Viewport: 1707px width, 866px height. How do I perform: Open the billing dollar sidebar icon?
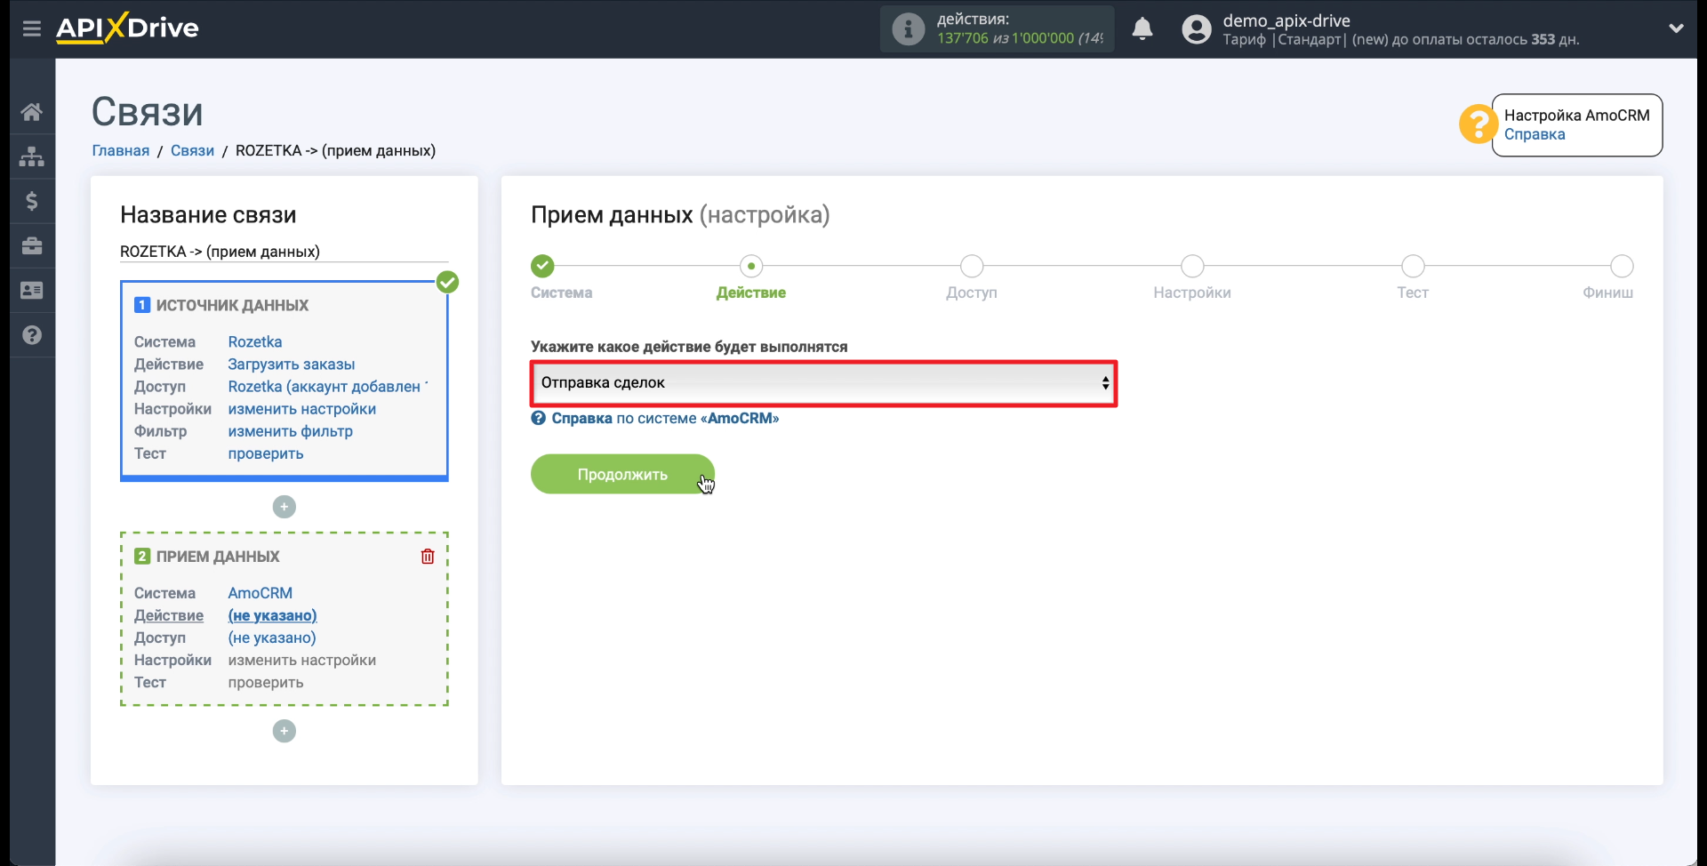[32, 201]
